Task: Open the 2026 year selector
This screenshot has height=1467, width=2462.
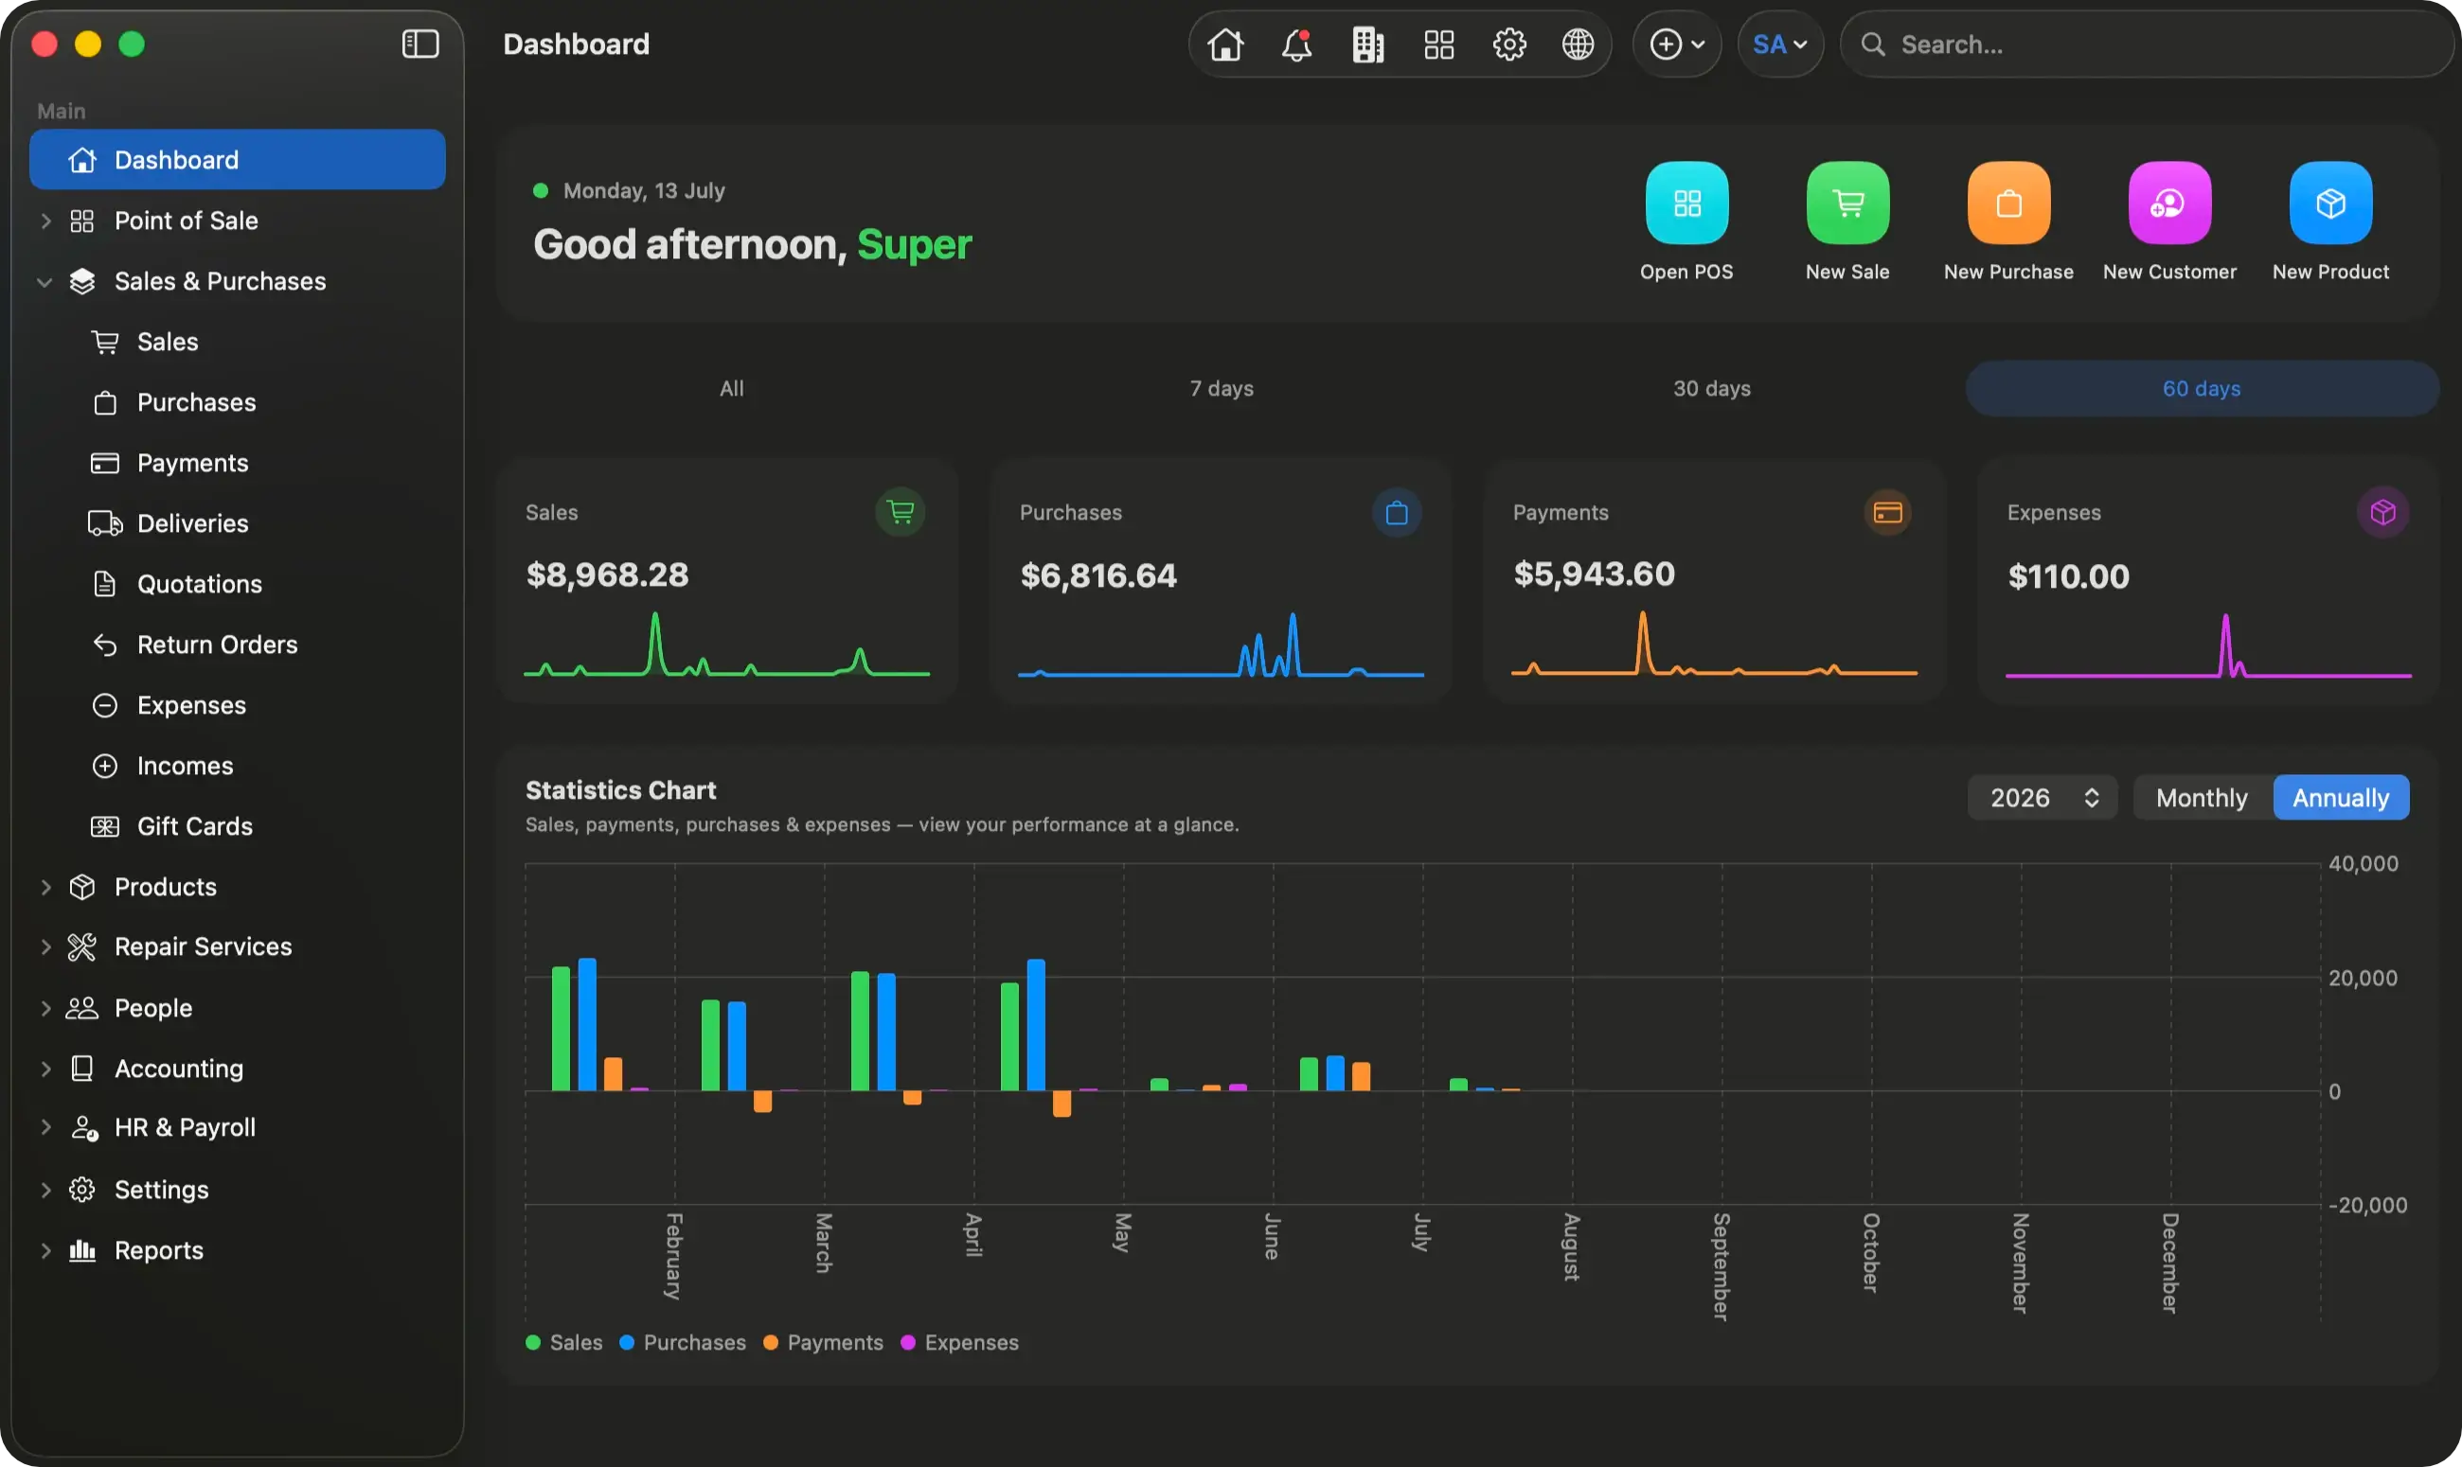Action: coord(2042,797)
